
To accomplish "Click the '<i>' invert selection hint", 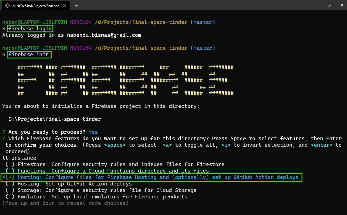I will pyautogui.click(x=226, y=145).
